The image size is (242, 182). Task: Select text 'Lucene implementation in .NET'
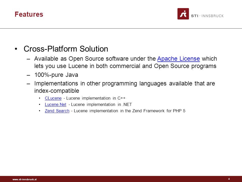click(x=101, y=104)
